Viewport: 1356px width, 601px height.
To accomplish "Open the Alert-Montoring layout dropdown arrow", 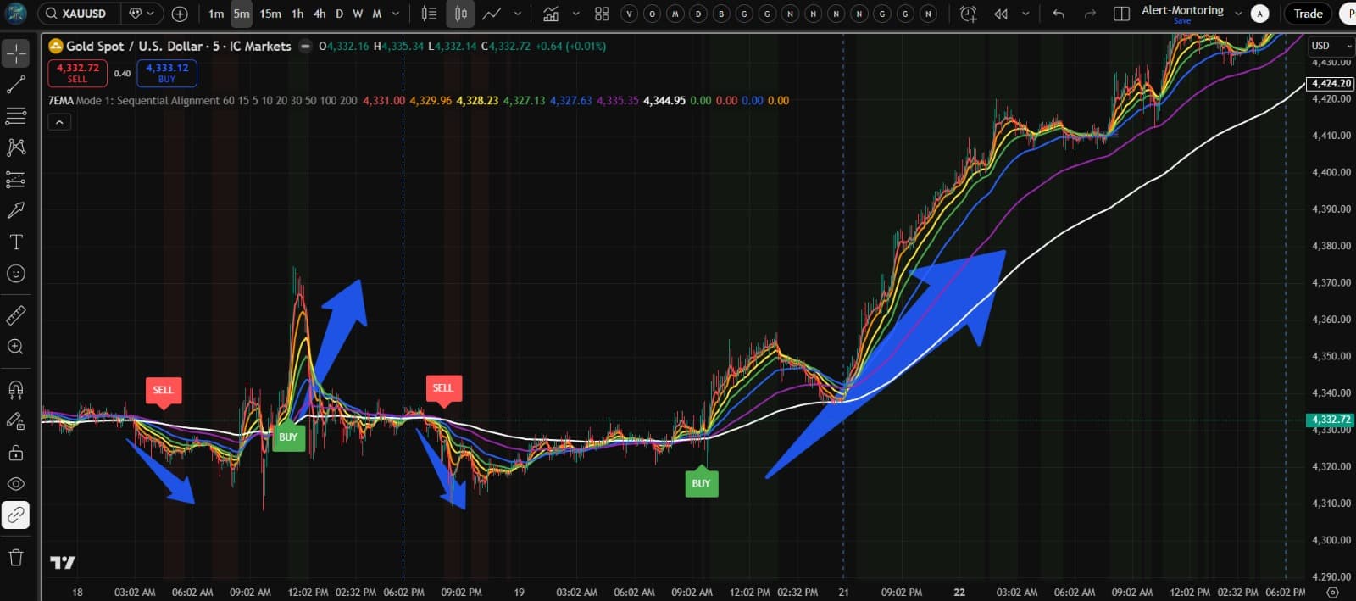I will (x=1238, y=14).
